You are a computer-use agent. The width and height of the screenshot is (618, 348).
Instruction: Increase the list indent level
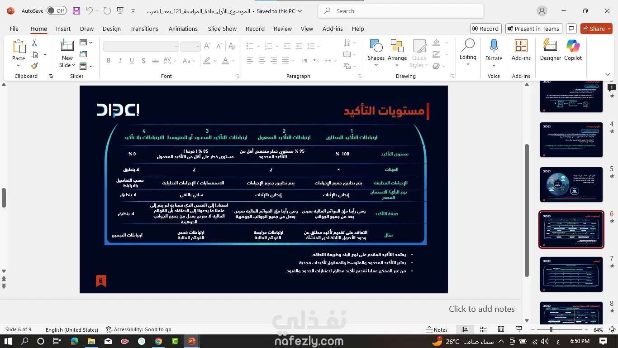pyautogui.click(x=299, y=46)
